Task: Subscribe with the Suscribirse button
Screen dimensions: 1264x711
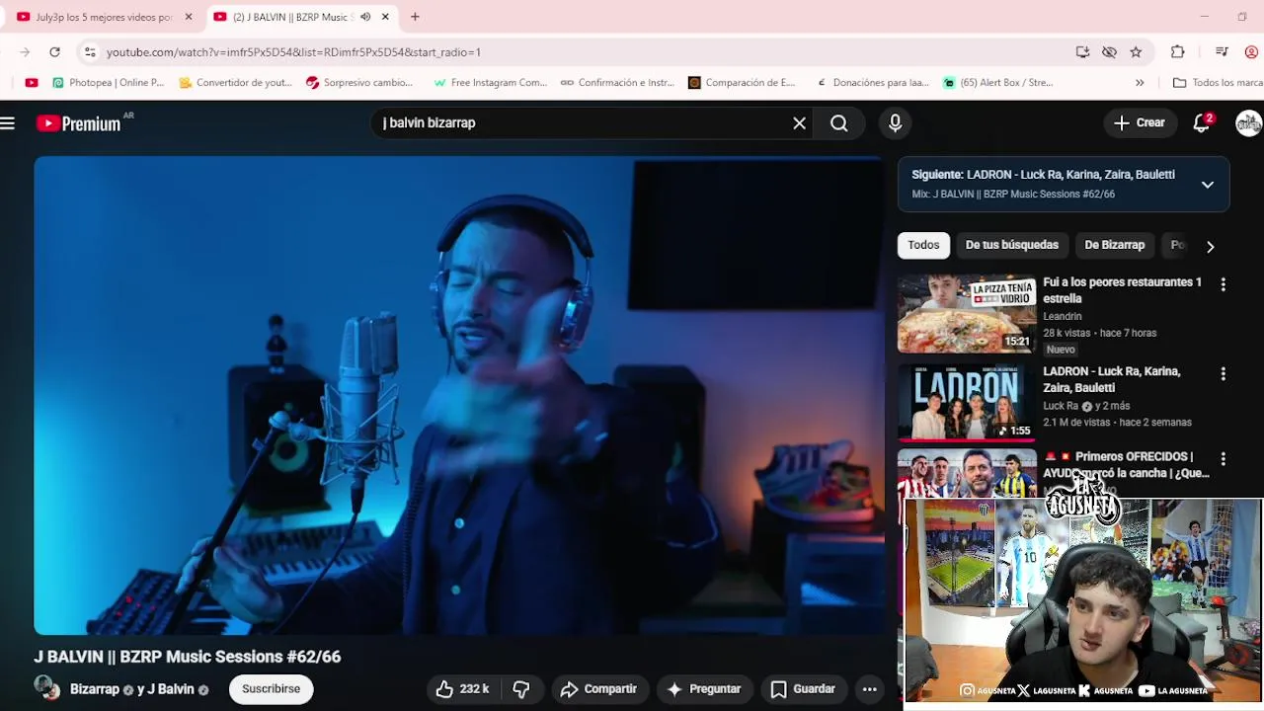Action: point(271,689)
